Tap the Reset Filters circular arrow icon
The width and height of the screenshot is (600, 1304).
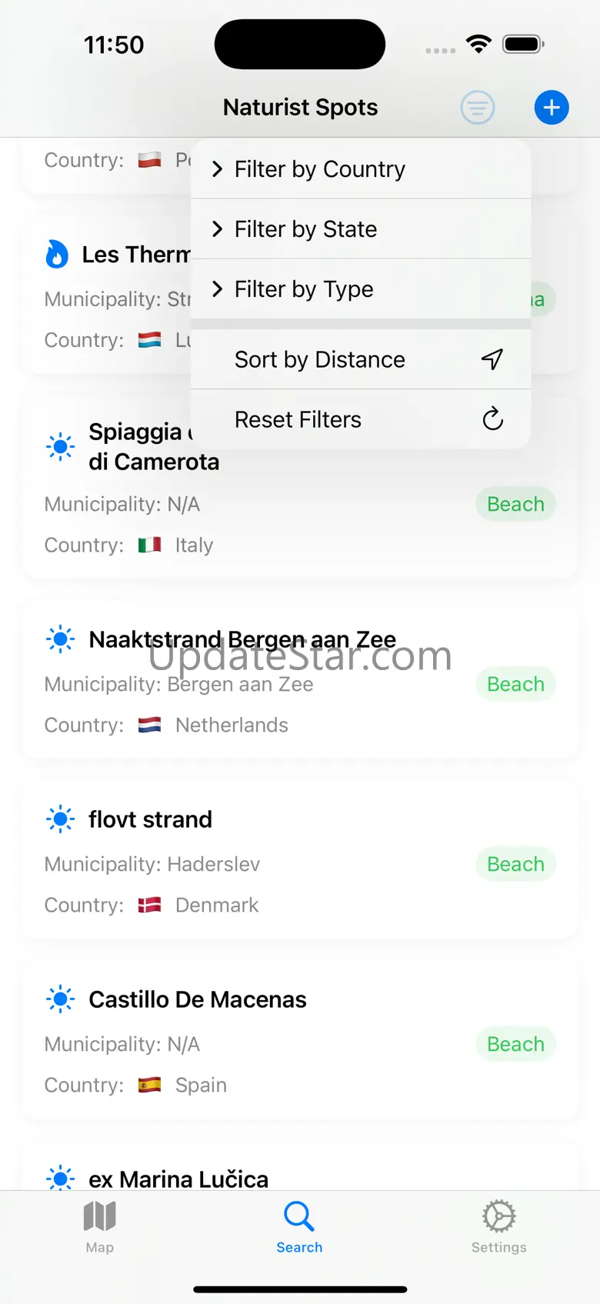click(492, 419)
